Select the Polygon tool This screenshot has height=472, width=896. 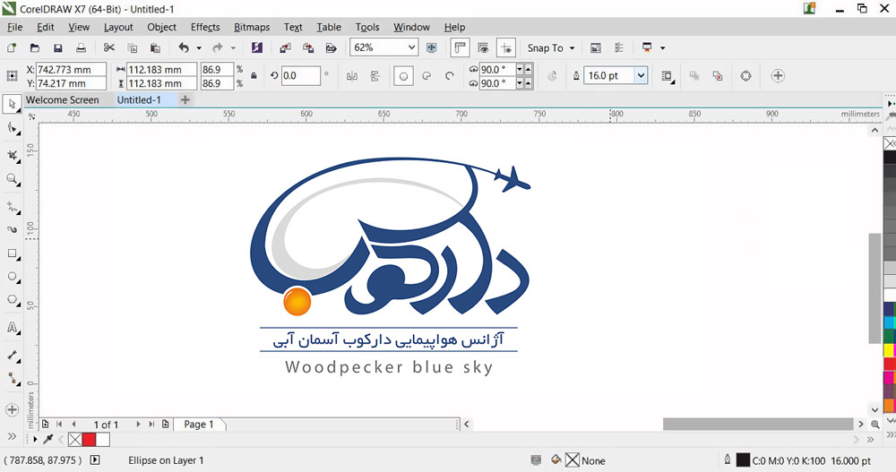click(x=12, y=300)
